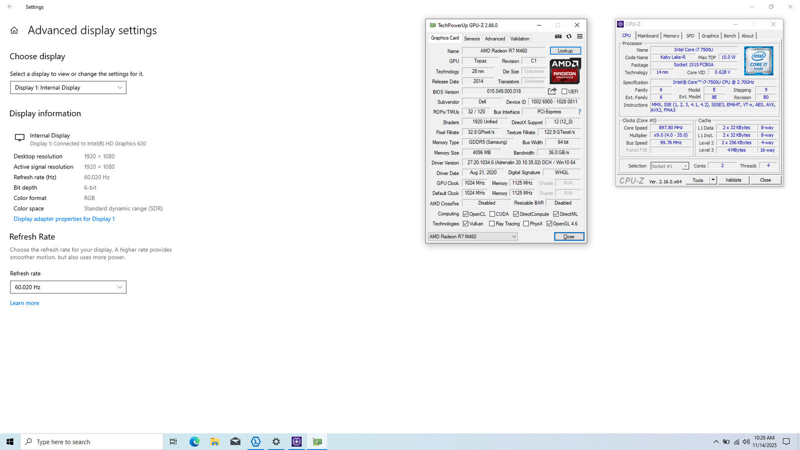The height and width of the screenshot is (450, 800).
Task: Launch Microsoft Edge from the taskbar
Action: tap(194, 441)
